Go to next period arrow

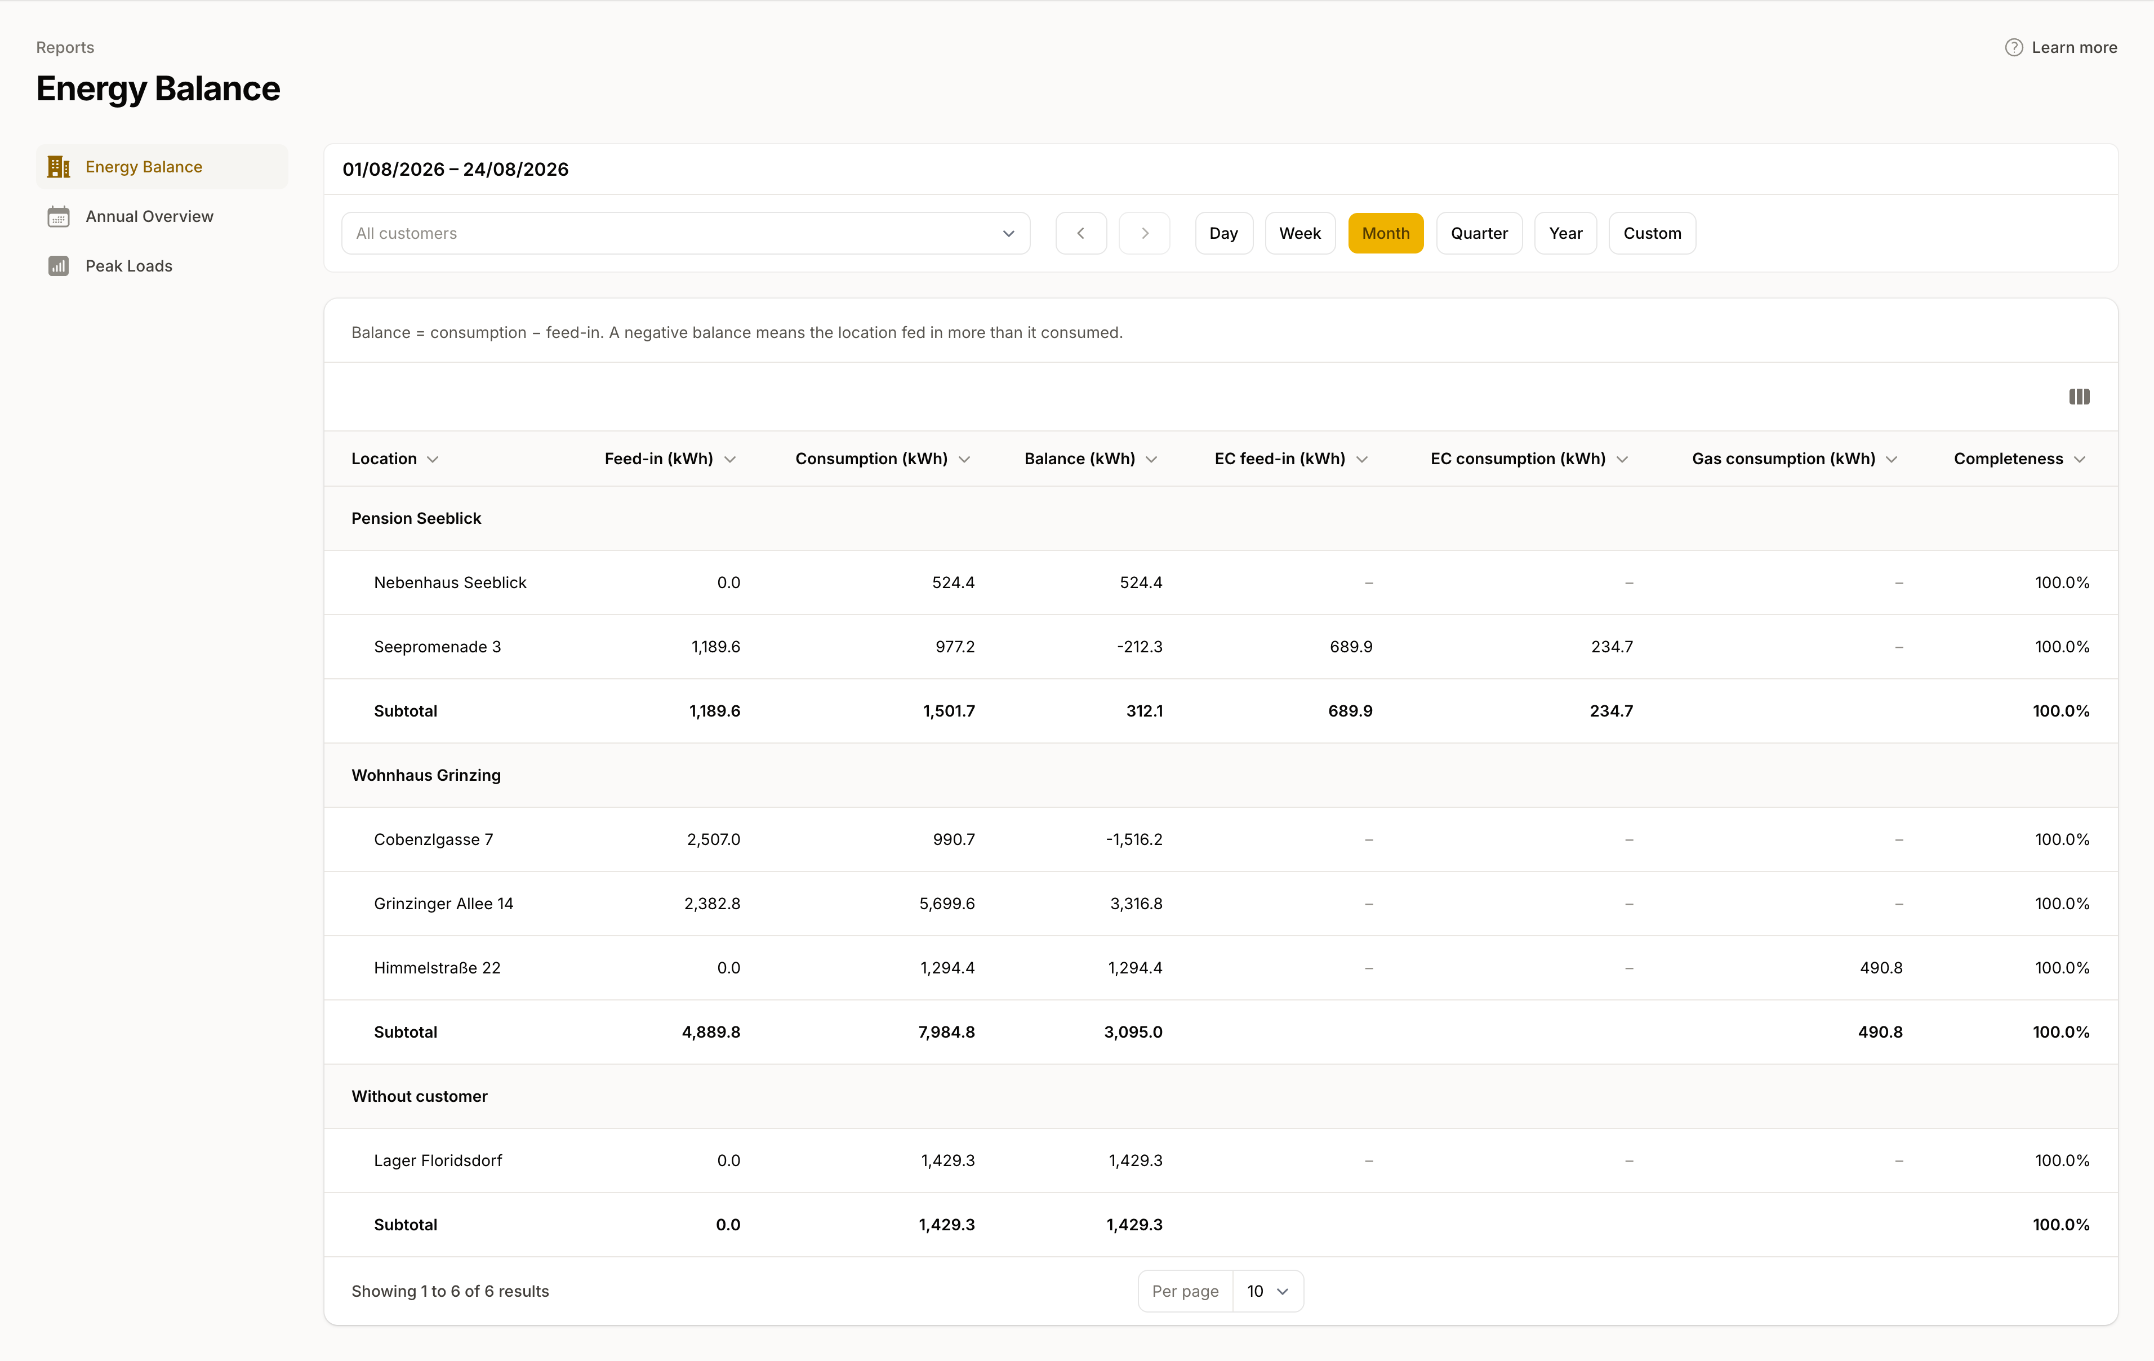1144,234
